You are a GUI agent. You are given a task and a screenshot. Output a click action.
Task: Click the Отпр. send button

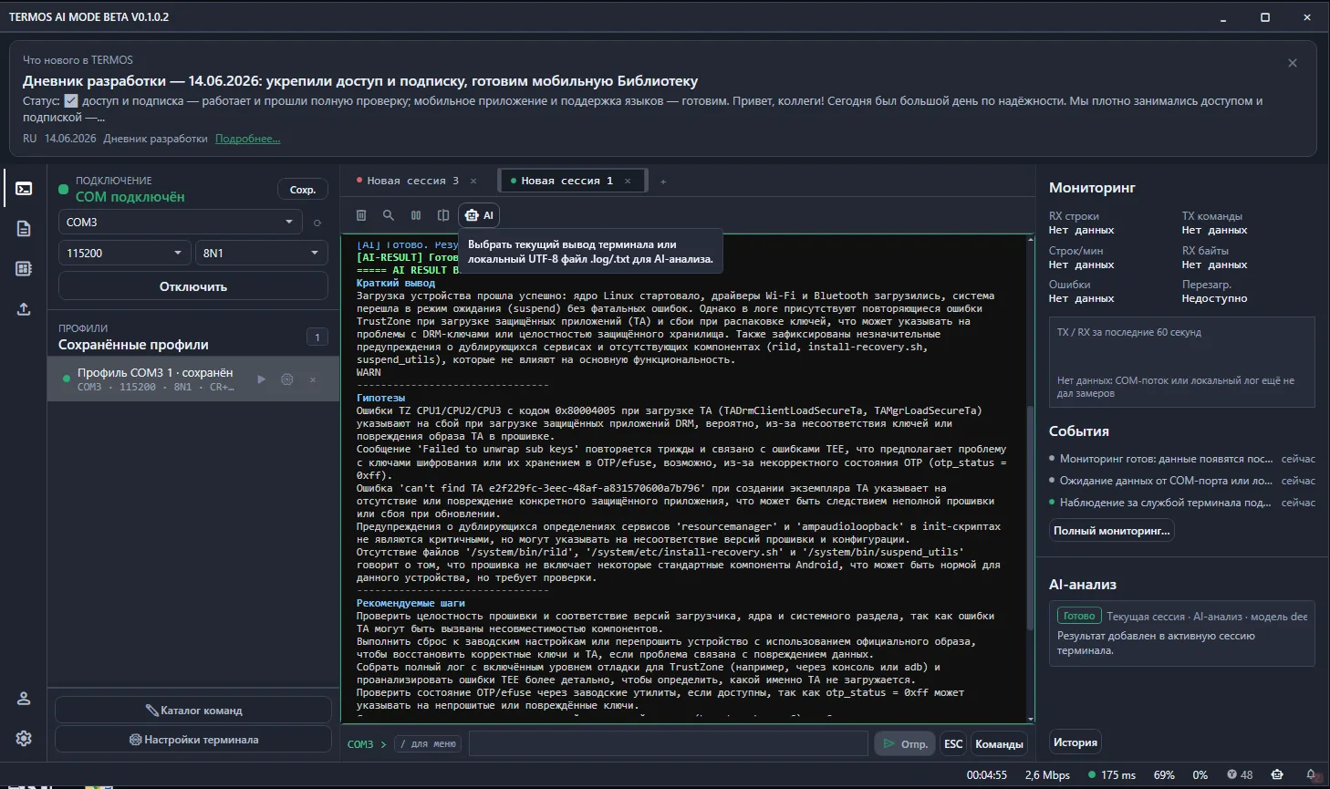point(906,744)
